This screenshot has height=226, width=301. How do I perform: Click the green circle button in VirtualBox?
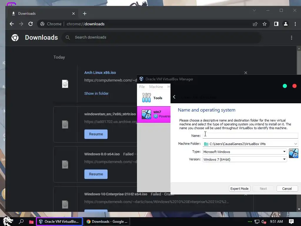[285, 86]
